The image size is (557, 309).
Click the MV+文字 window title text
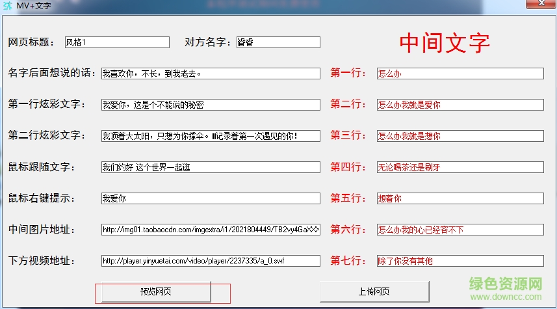pyautogui.click(x=34, y=6)
